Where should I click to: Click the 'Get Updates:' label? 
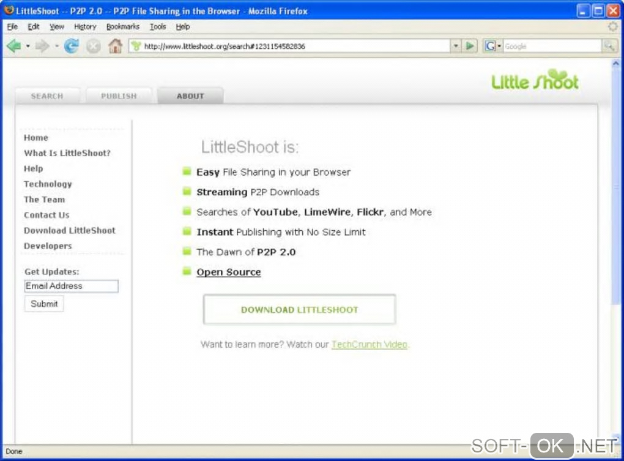pyautogui.click(x=52, y=272)
